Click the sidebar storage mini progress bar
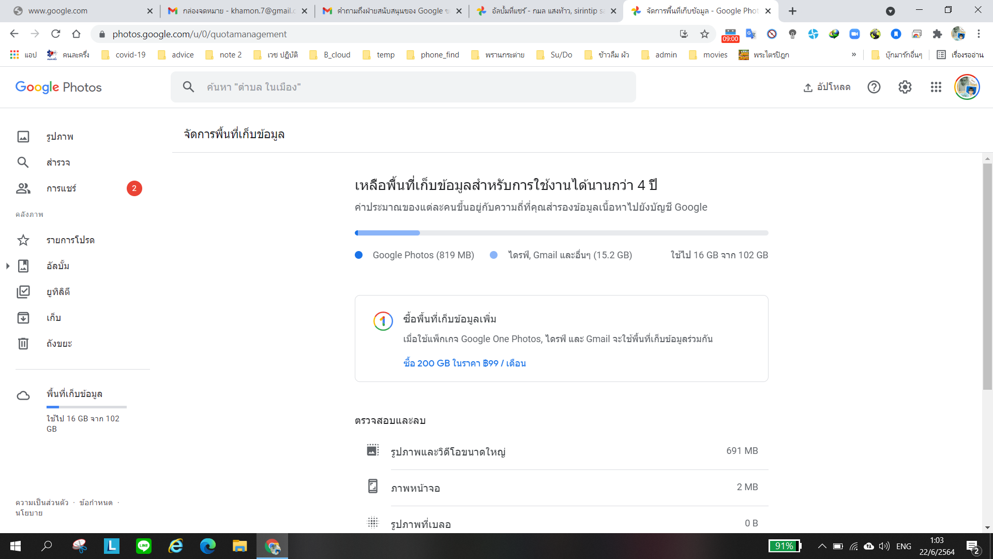 pos(86,407)
